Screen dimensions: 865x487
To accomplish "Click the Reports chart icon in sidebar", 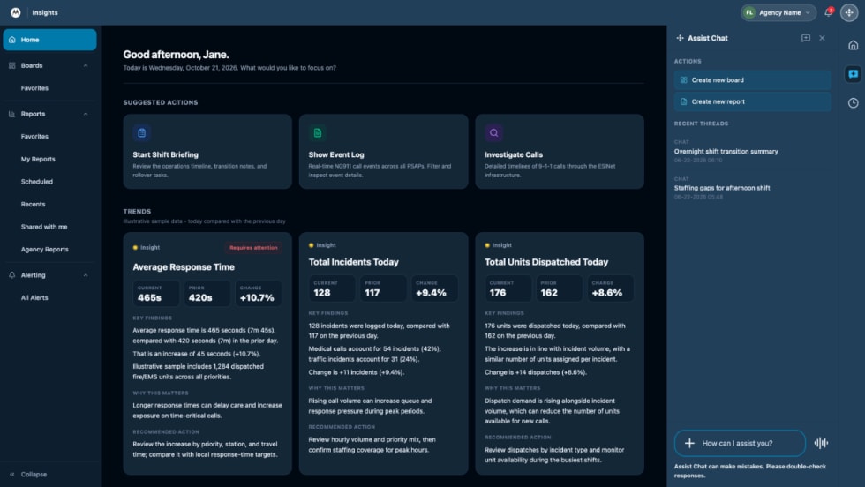I will 12,114.
